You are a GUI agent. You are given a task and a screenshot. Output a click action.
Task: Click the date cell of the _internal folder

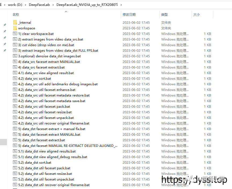[x=136, y=22]
